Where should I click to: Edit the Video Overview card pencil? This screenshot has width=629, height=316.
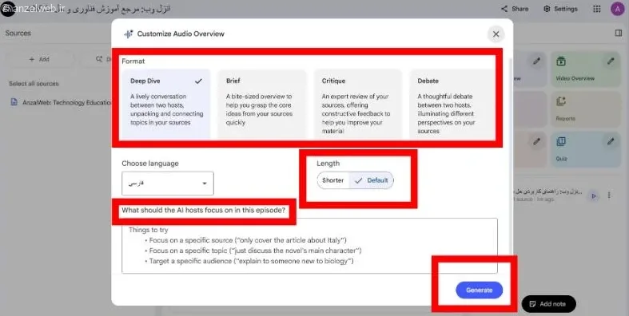(611, 61)
